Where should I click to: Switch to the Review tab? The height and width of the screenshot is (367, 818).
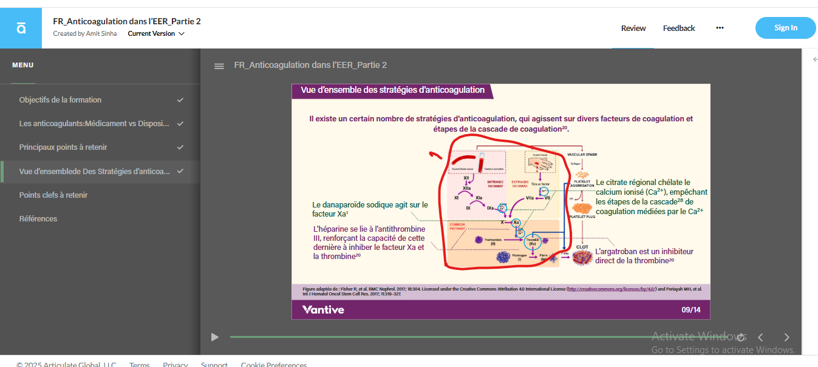(633, 28)
